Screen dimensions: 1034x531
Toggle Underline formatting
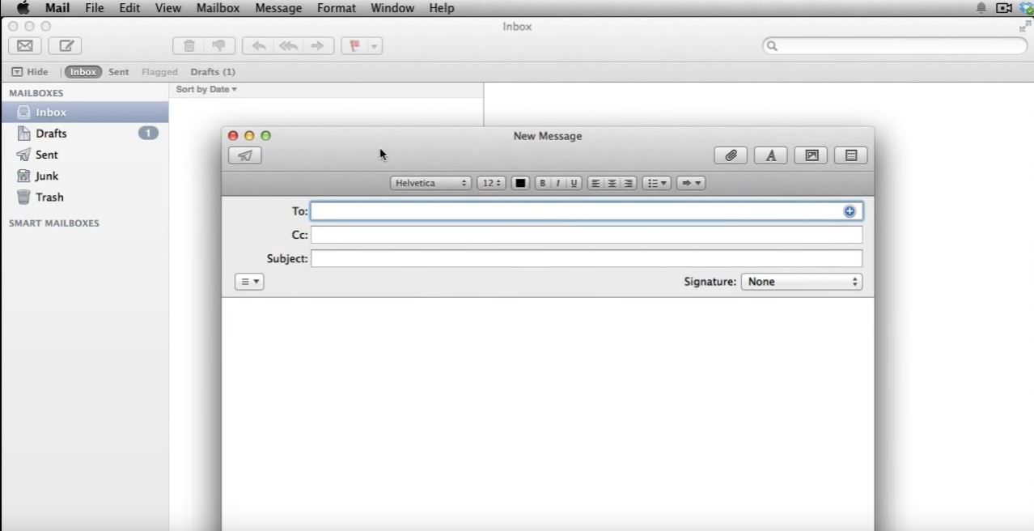574,183
